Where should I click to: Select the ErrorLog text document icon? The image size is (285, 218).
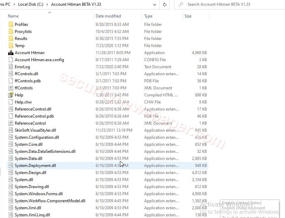[11, 67]
